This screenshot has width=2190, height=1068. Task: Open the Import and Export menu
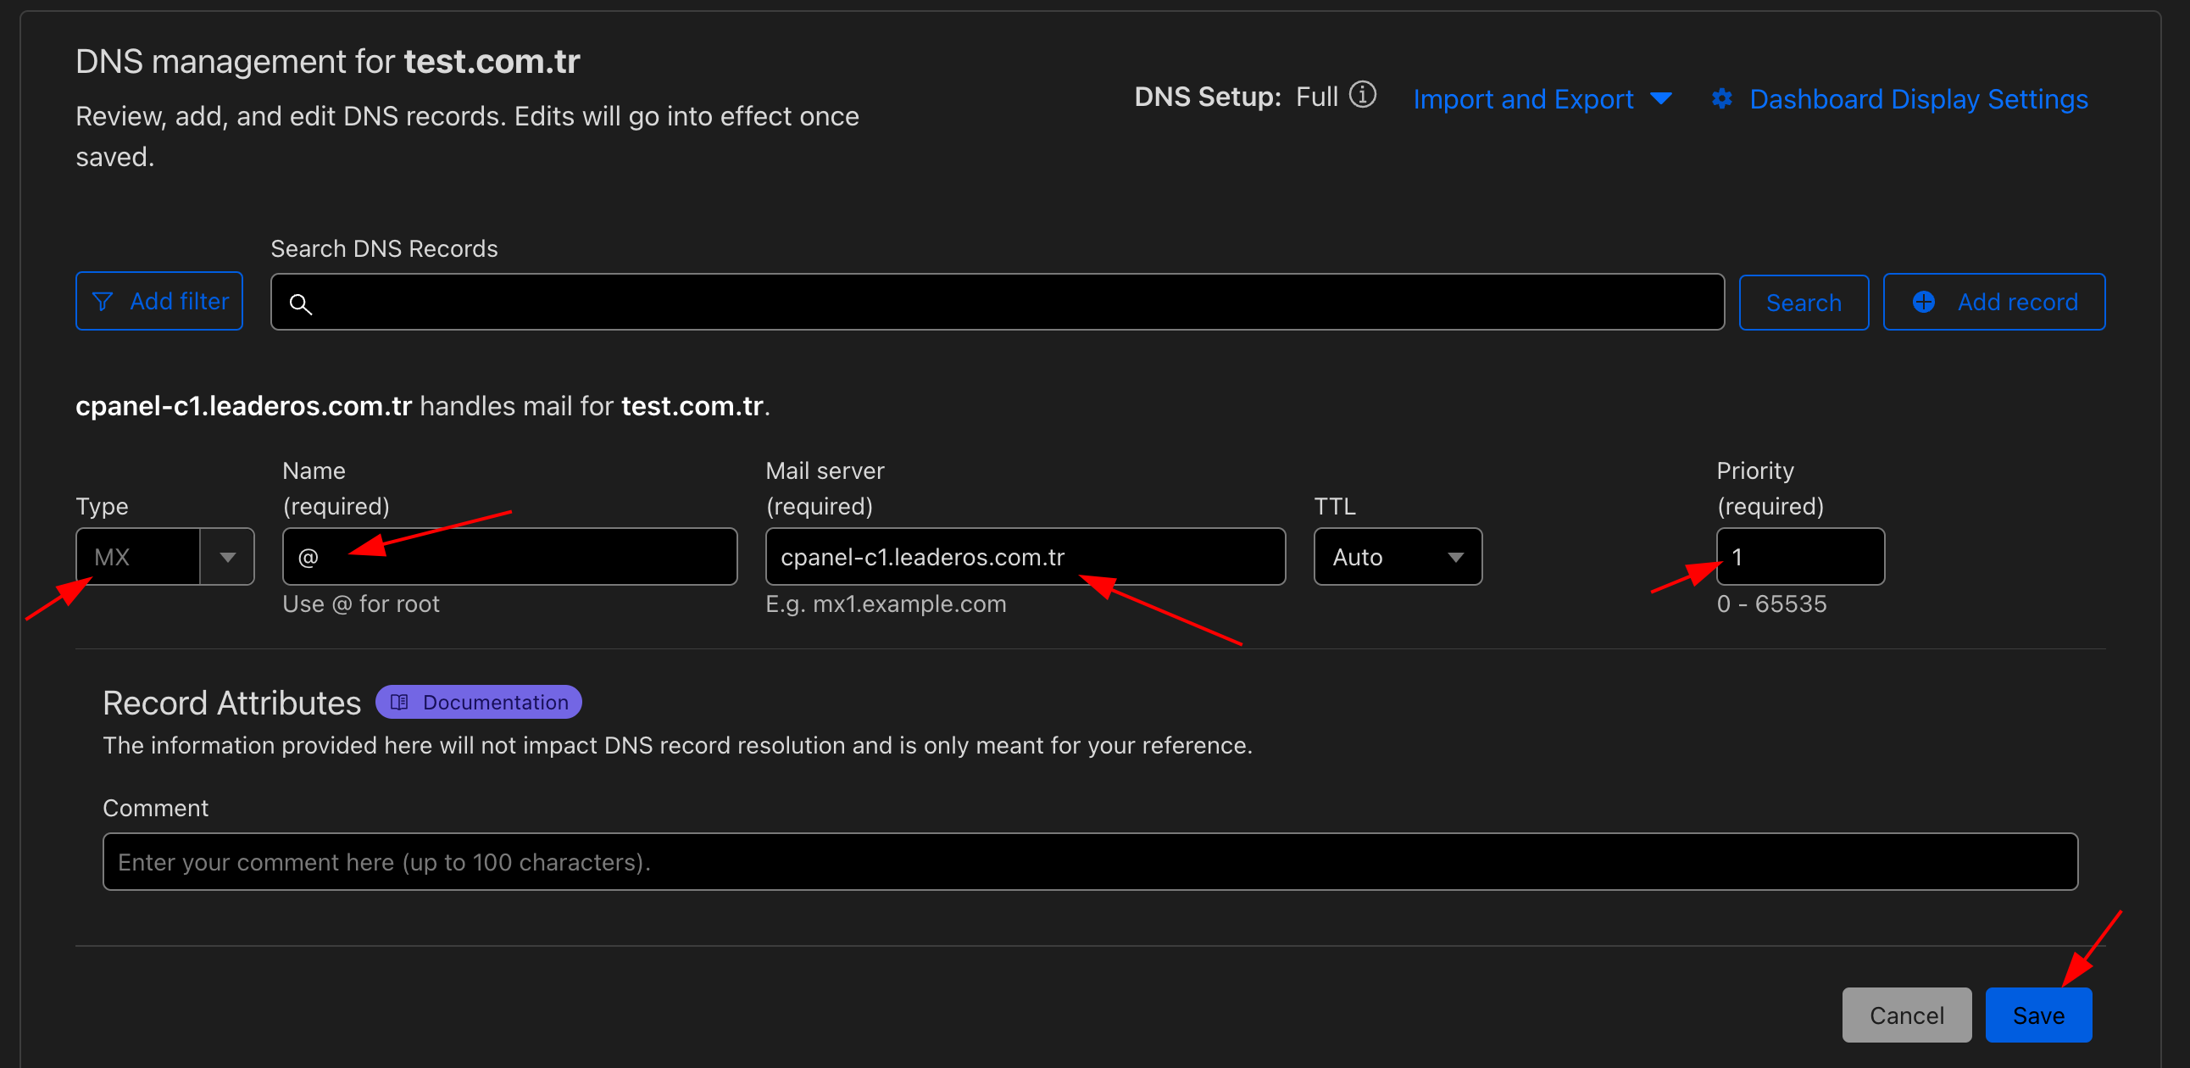(x=1523, y=98)
